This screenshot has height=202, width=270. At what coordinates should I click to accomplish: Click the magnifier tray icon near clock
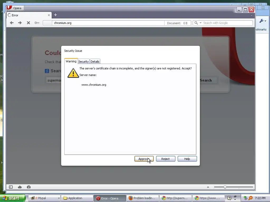pyautogui.click(x=250, y=198)
